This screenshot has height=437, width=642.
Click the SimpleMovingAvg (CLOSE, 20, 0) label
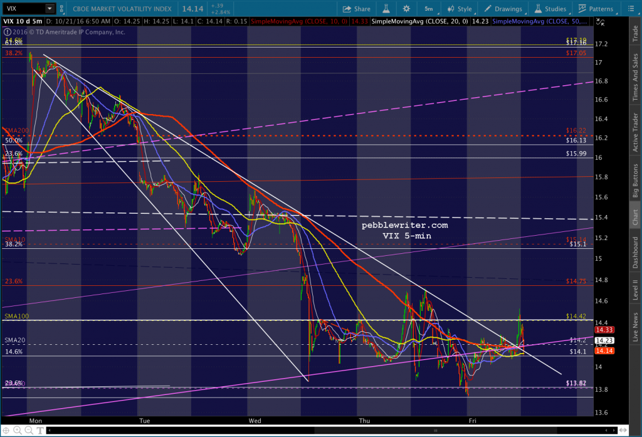pyautogui.click(x=419, y=21)
